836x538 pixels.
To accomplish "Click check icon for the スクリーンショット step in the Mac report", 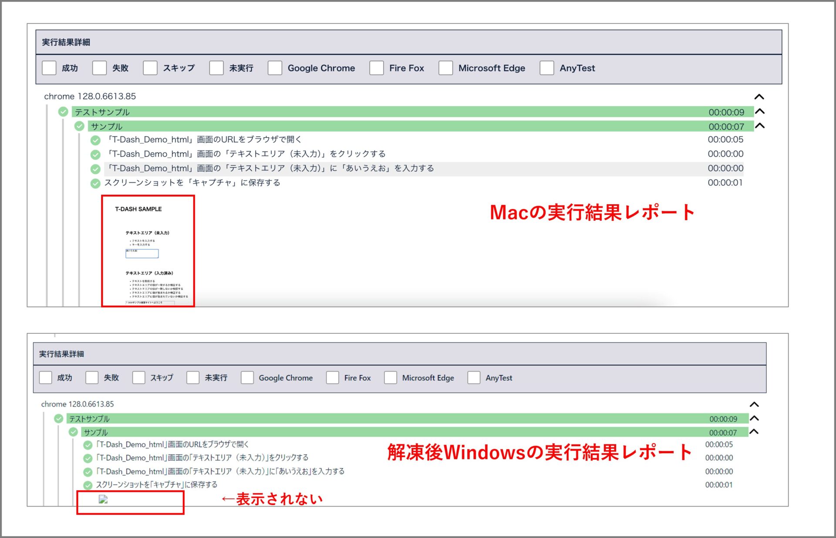I will 95,183.
